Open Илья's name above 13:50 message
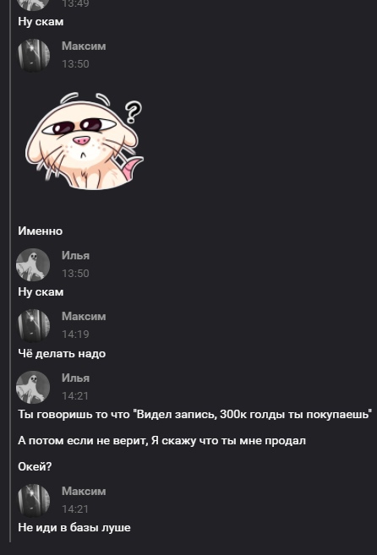This screenshot has width=377, height=555. point(75,256)
